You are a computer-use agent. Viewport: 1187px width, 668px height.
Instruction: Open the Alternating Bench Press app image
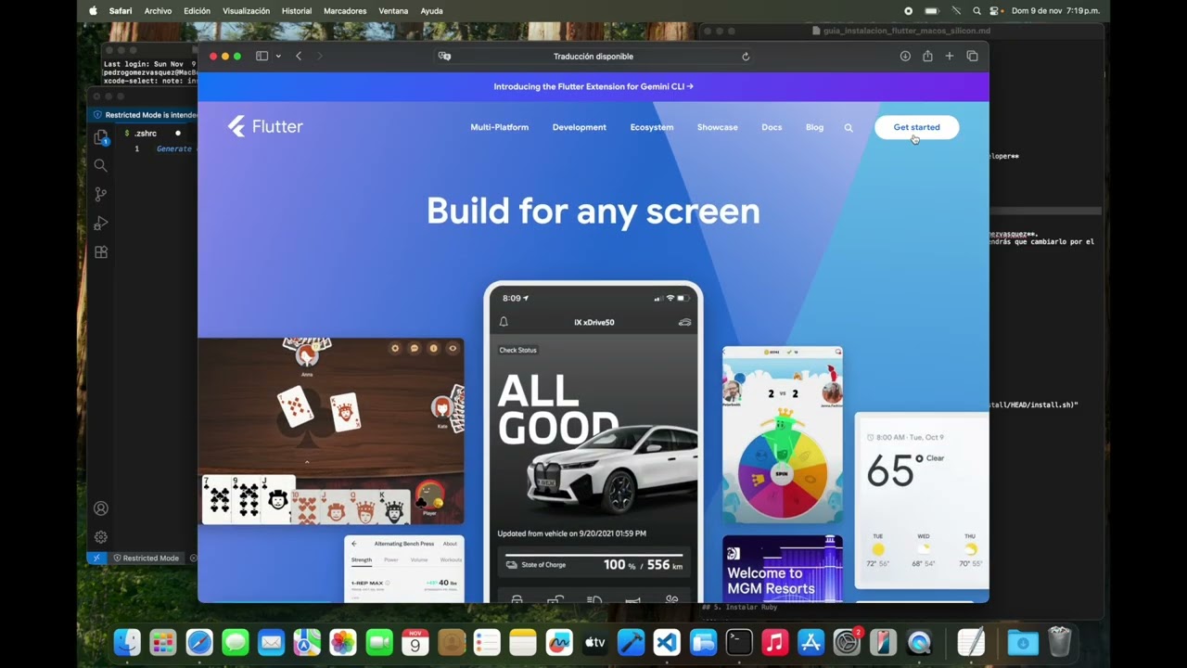coord(404,569)
